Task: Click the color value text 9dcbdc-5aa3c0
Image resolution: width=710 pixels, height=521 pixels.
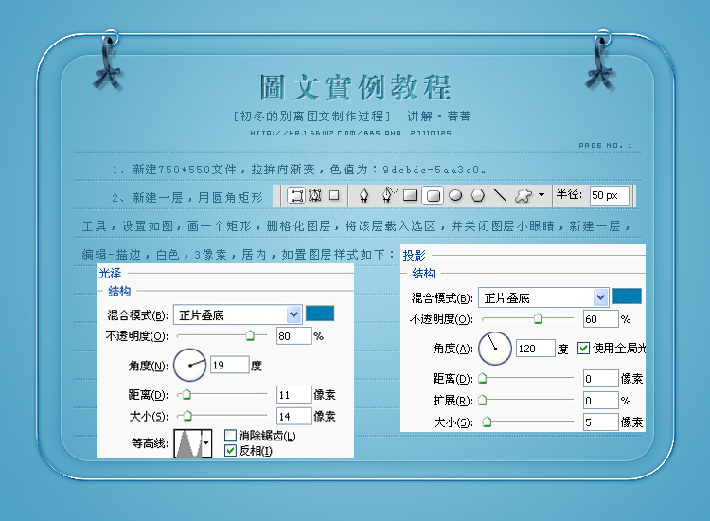Action: click(431, 170)
